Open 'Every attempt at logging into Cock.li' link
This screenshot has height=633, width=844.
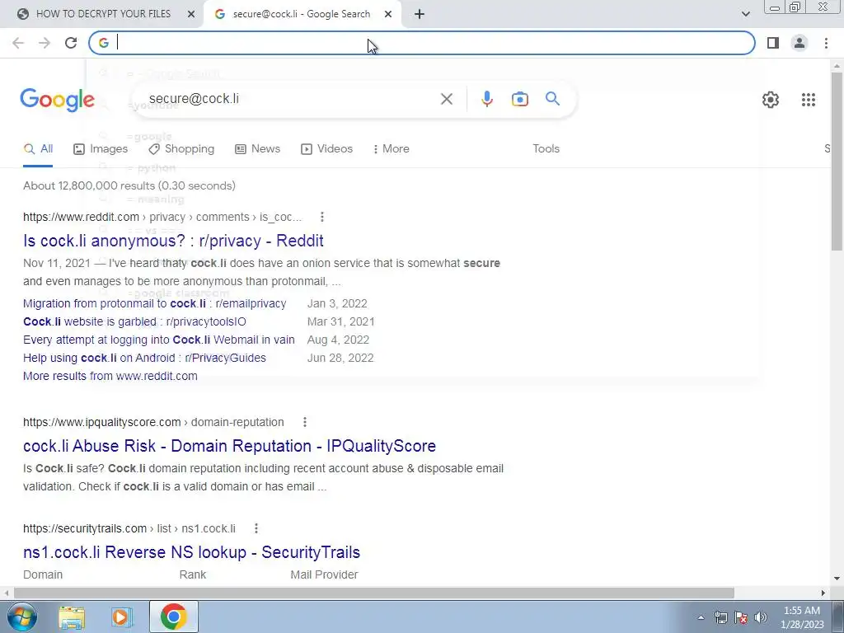(x=159, y=340)
